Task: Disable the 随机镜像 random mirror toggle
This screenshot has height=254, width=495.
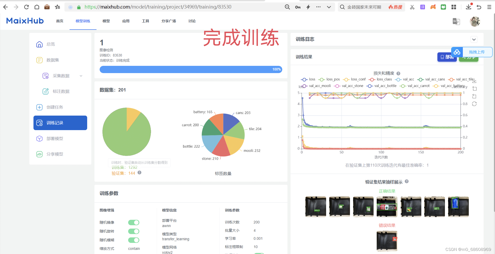Action: pos(134,222)
